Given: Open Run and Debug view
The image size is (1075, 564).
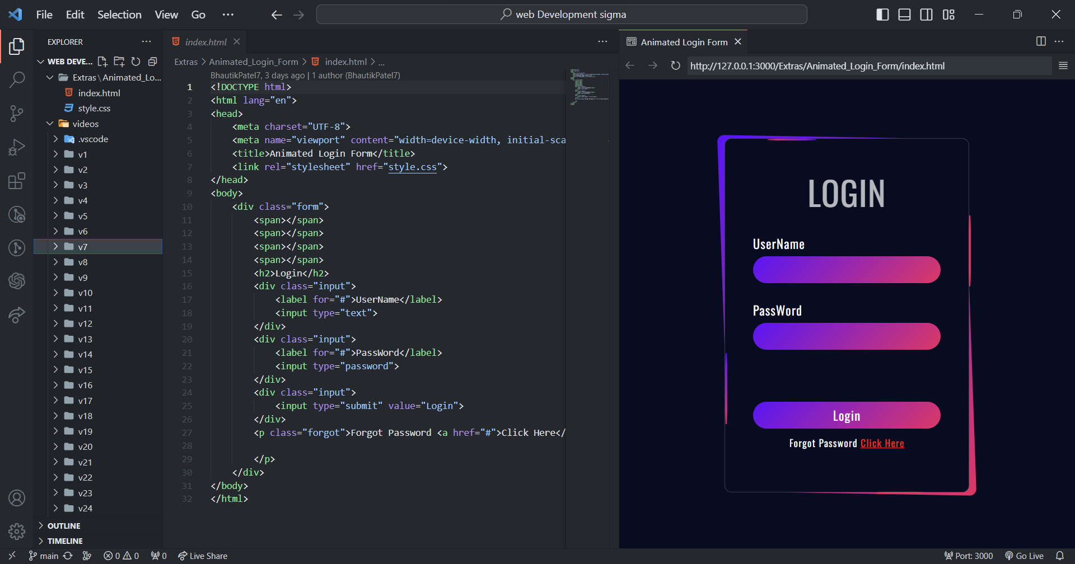Looking at the screenshot, I should [17, 147].
